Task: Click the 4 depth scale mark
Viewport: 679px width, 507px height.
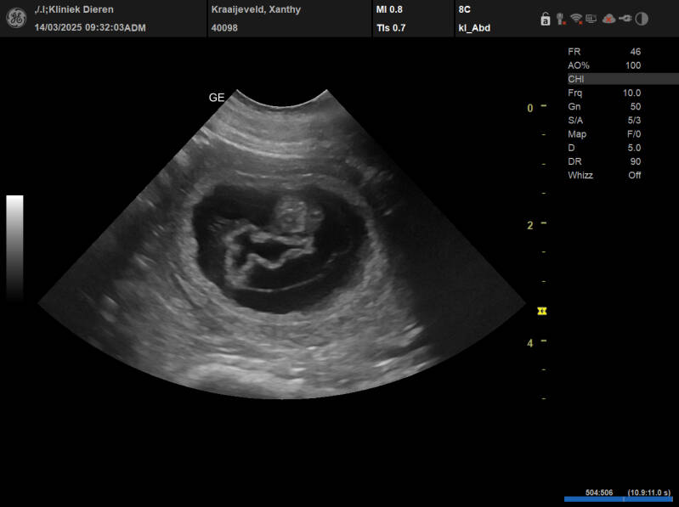Action: 530,343
